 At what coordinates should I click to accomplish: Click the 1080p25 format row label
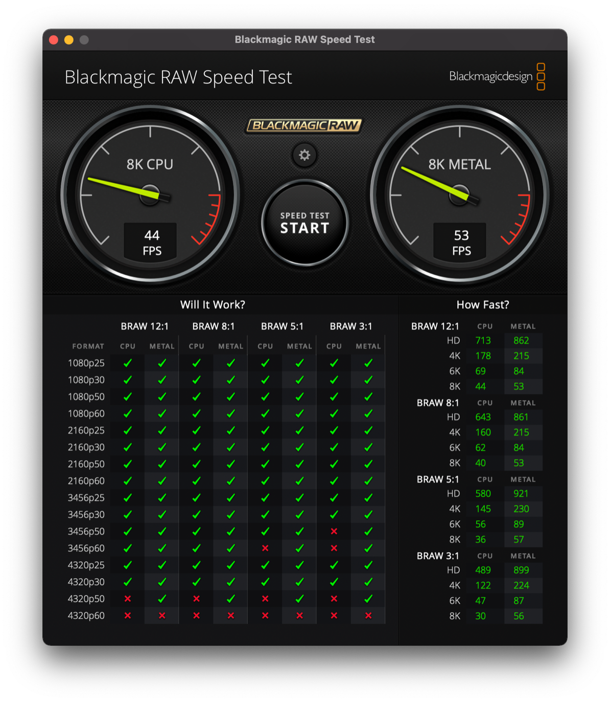[86, 363]
